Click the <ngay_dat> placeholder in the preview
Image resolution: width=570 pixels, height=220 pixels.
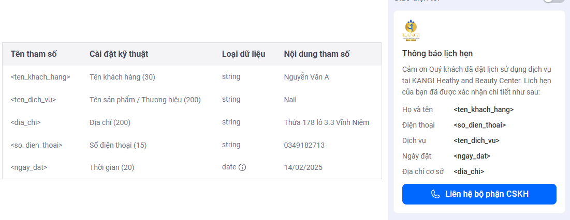(x=472, y=156)
